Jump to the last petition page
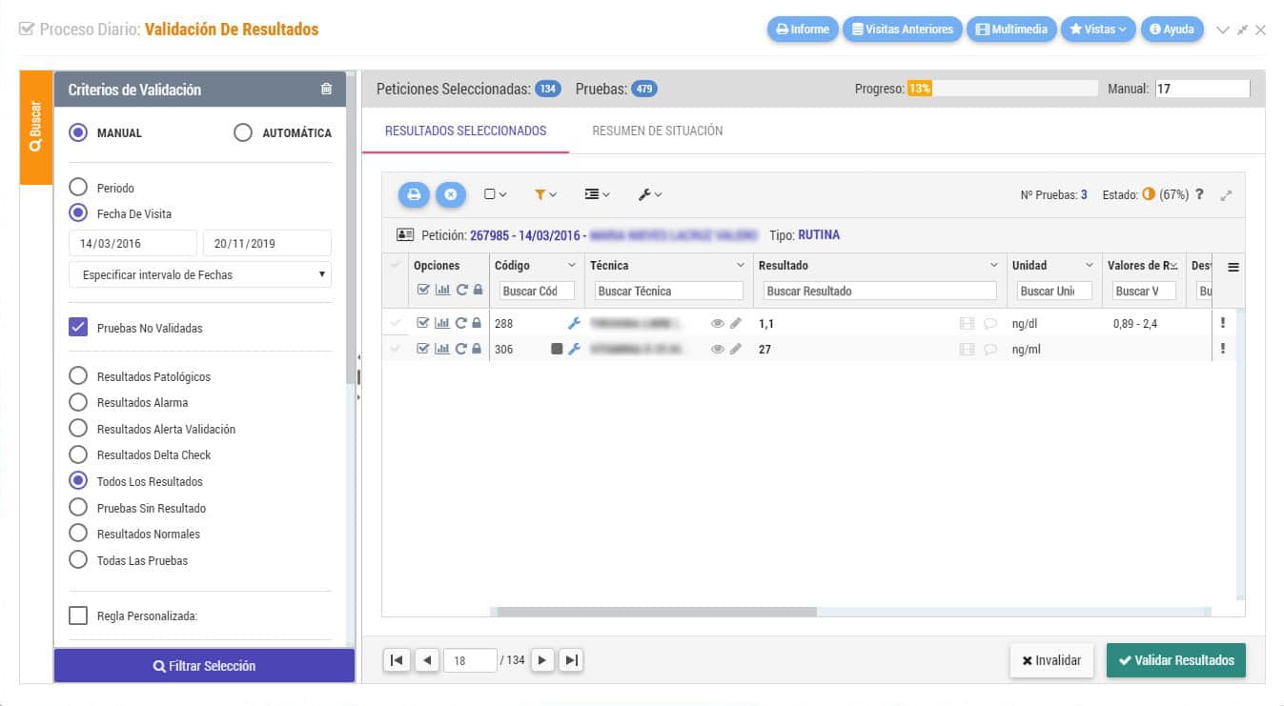1284x706 pixels. pyautogui.click(x=571, y=659)
